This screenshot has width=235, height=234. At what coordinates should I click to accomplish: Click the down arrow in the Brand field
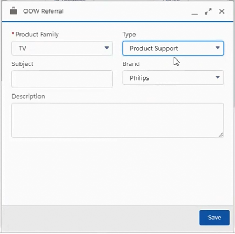(x=218, y=77)
